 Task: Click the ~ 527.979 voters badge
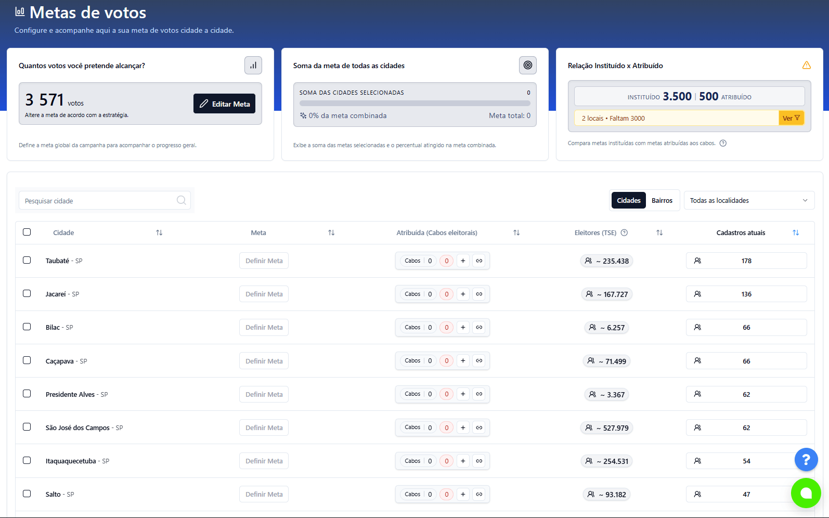coord(606,428)
